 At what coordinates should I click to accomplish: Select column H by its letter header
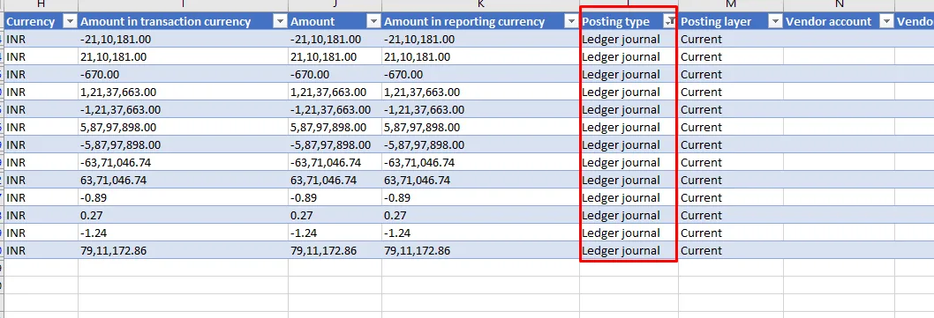[41, 4]
